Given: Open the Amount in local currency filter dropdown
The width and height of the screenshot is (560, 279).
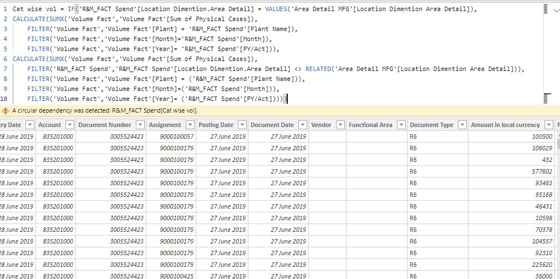Looking at the screenshot, I should click(549, 125).
